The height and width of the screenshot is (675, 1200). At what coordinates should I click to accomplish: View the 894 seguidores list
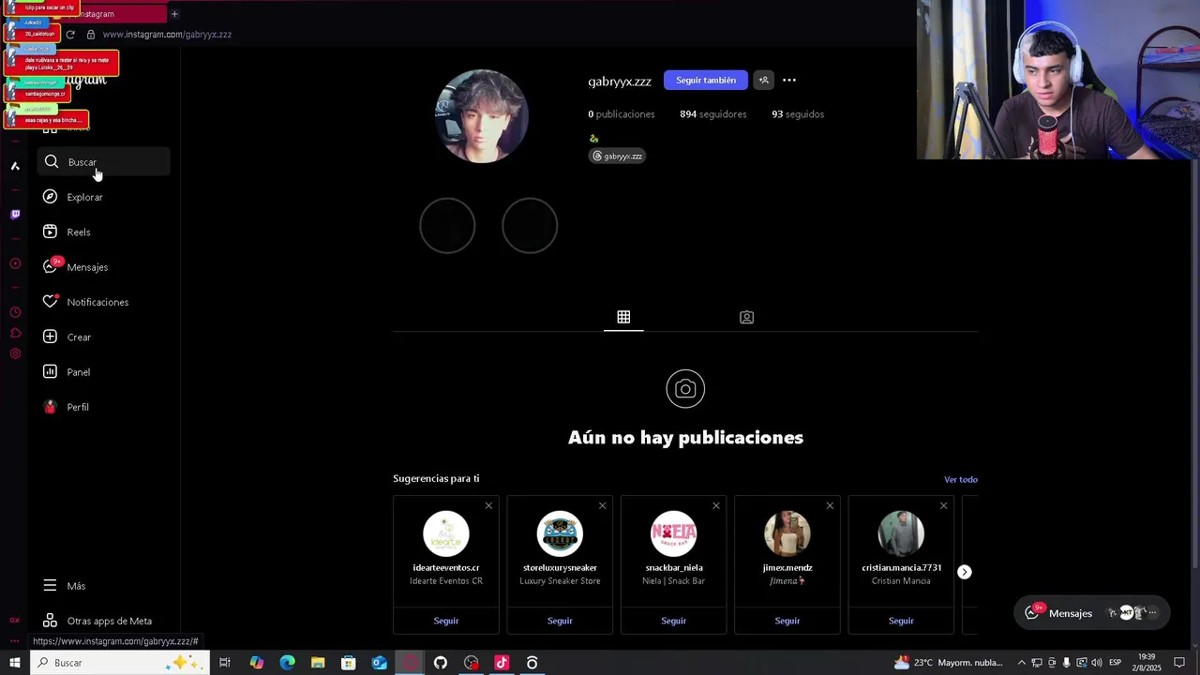pos(713,114)
